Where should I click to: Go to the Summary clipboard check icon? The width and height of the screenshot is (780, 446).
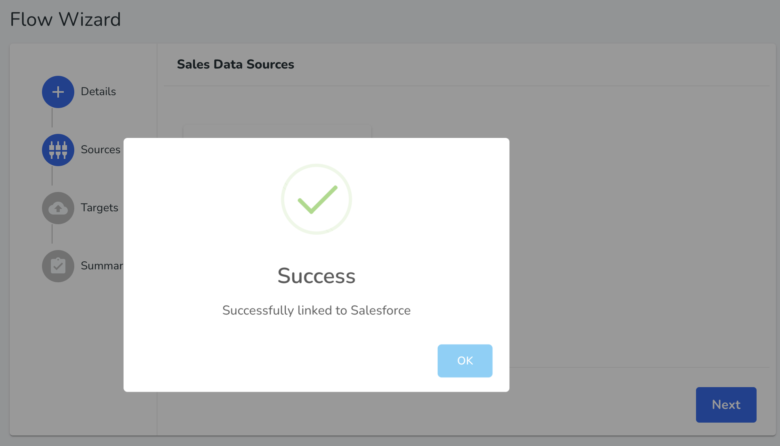coord(58,266)
